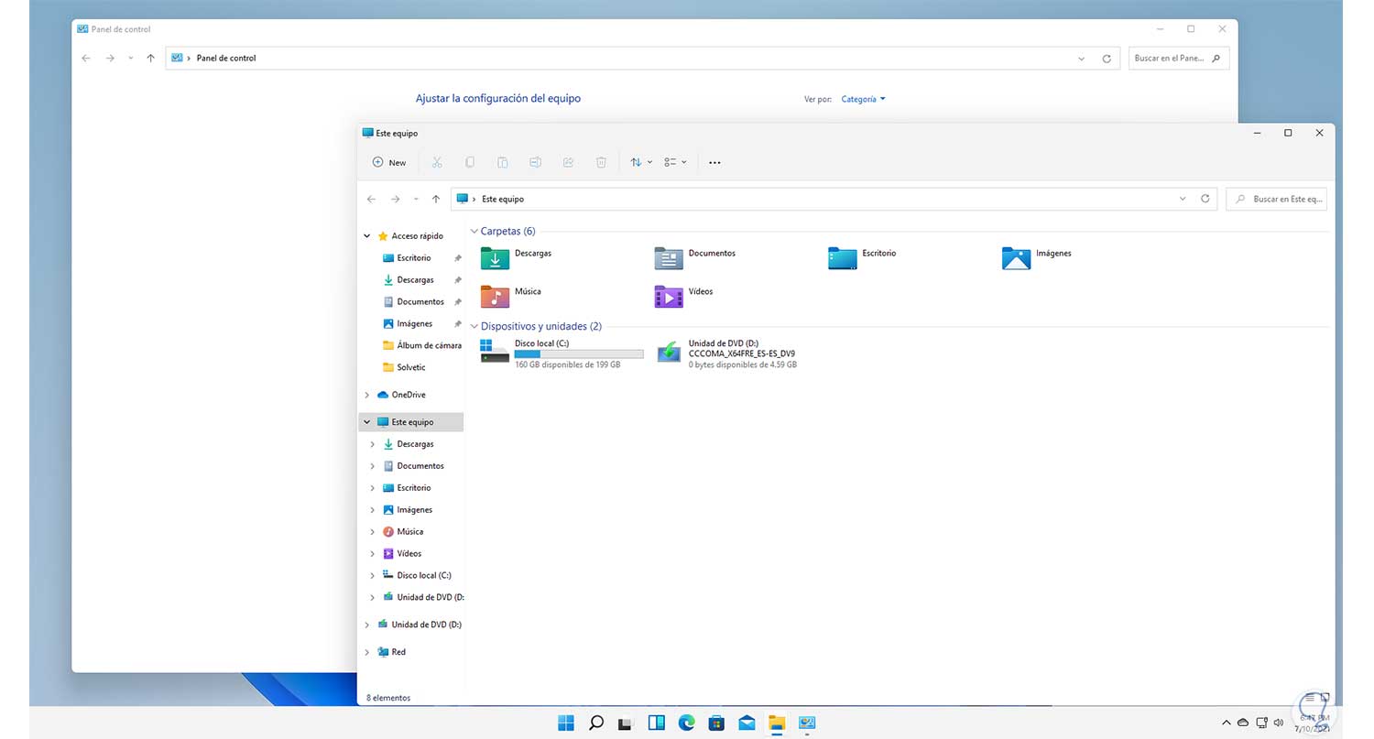The width and height of the screenshot is (1374, 739).
Task: Collapse the Acceso rápido tree node
Action: click(x=367, y=236)
